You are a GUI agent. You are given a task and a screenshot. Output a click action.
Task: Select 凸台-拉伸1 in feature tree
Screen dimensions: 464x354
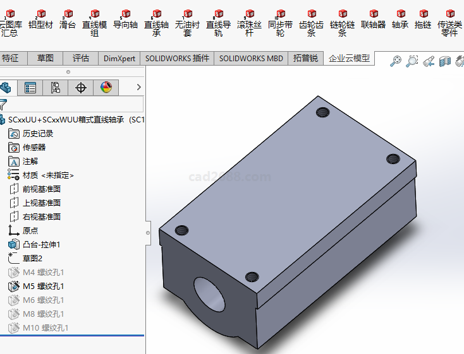pyautogui.click(x=41, y=244)
